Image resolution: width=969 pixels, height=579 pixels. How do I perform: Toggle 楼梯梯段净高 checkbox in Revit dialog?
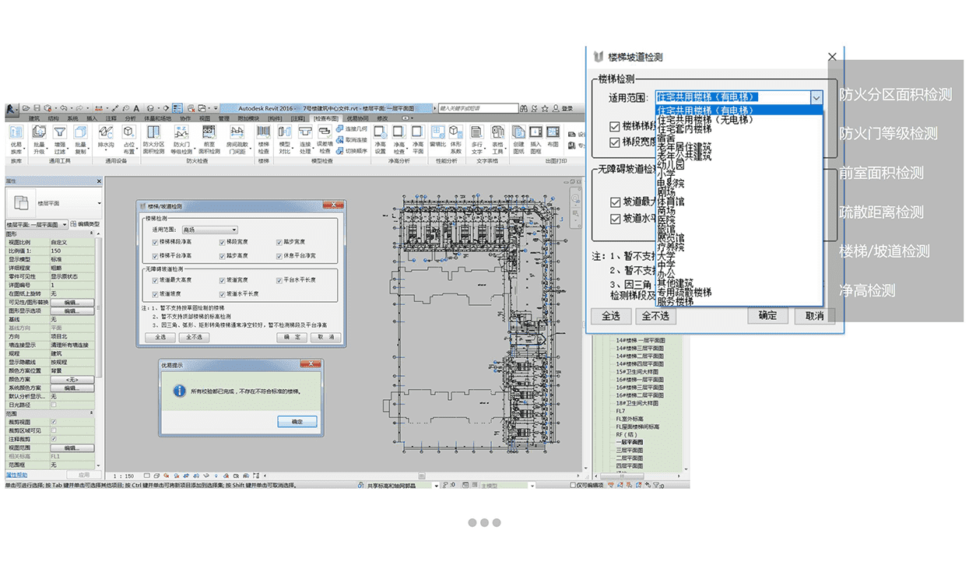[156, 243]
